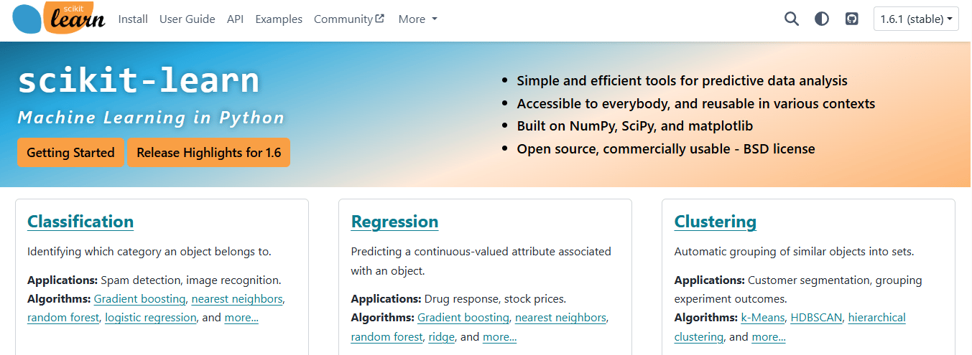
Task: Go to the User Guide page
Action: click(x=188, y=19)
